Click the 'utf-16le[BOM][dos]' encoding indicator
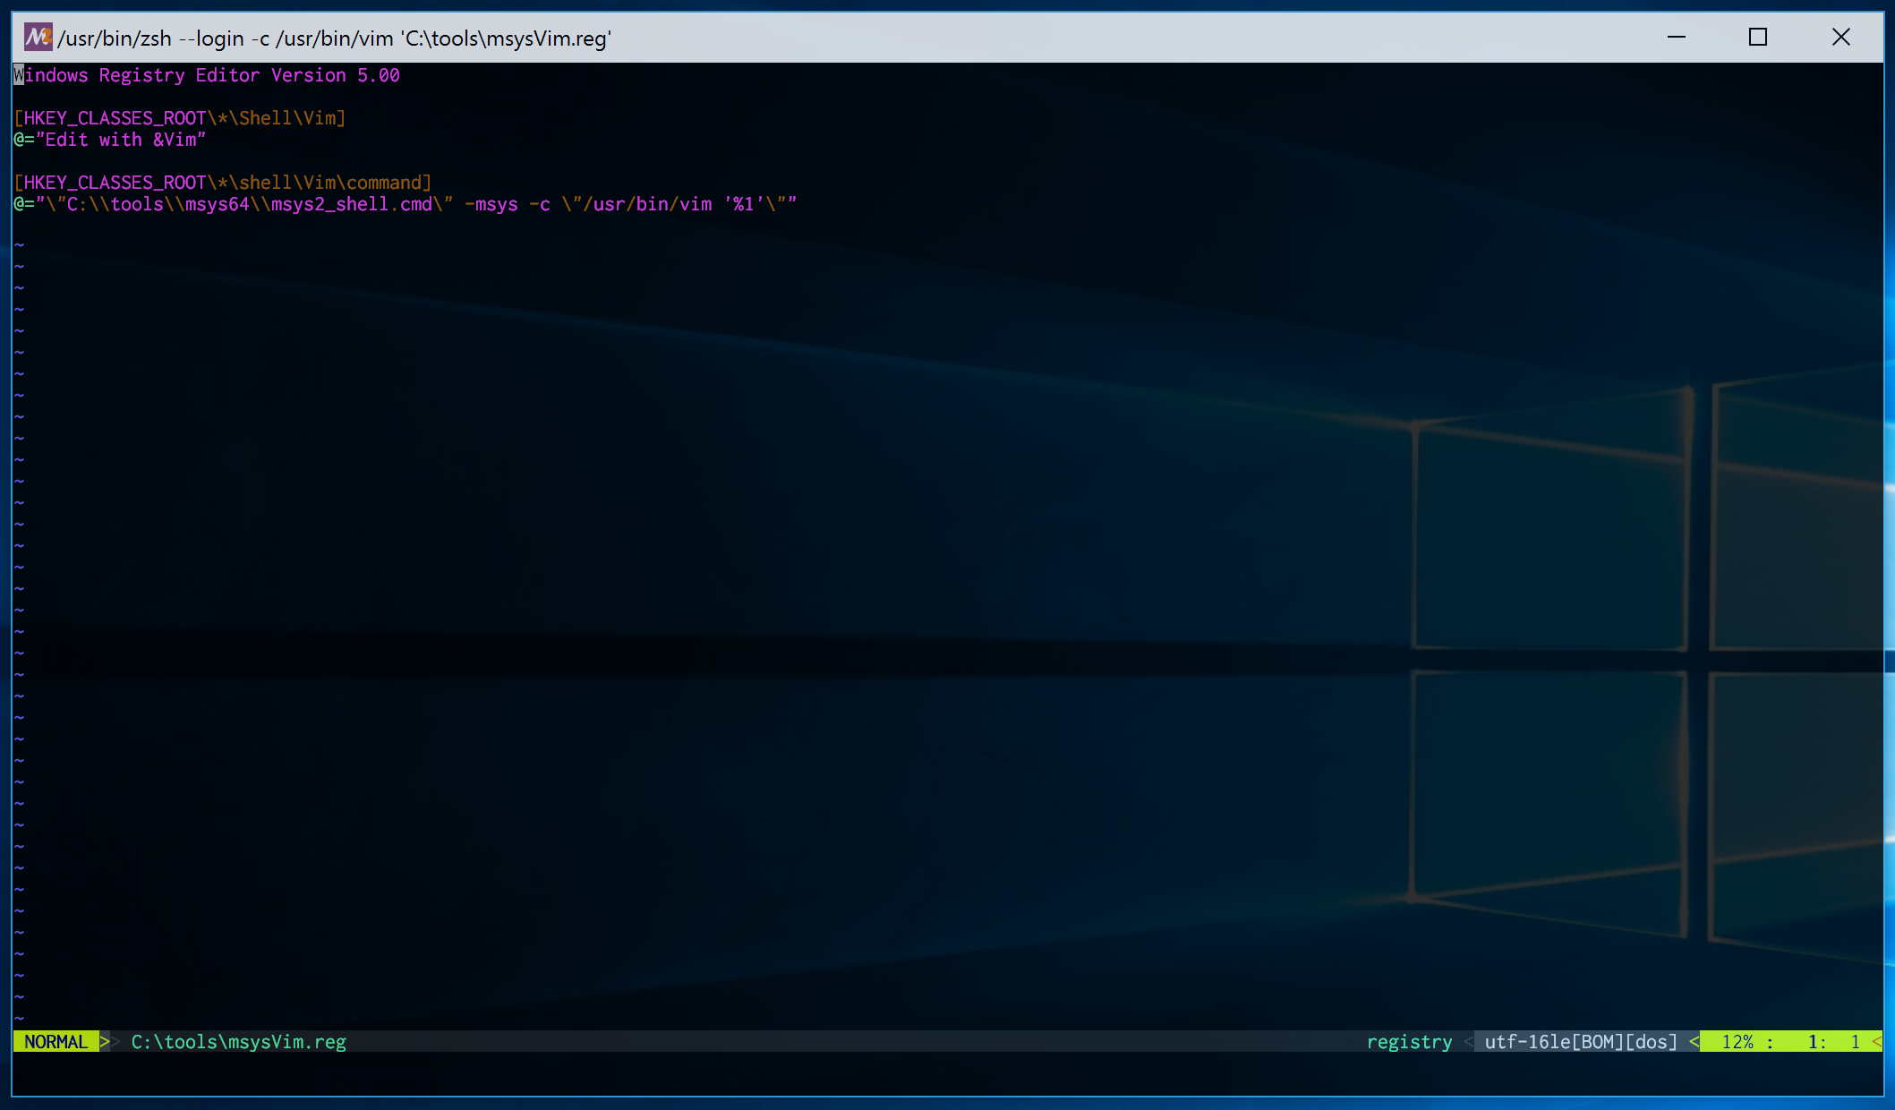 click(x=1581, y=1042)
